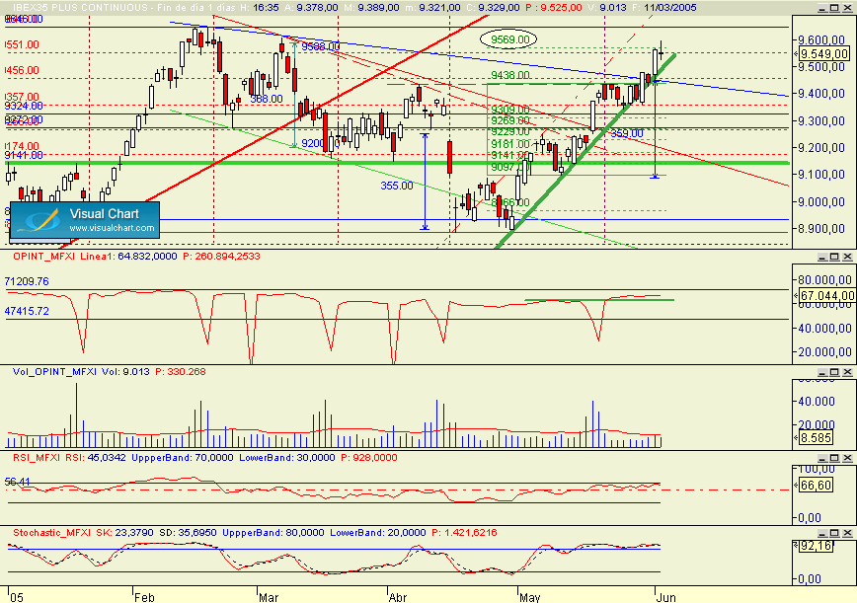Click the Jun date axis label
Image resolution: width=857 pixels, height=603 pixels.
point(665,597)
